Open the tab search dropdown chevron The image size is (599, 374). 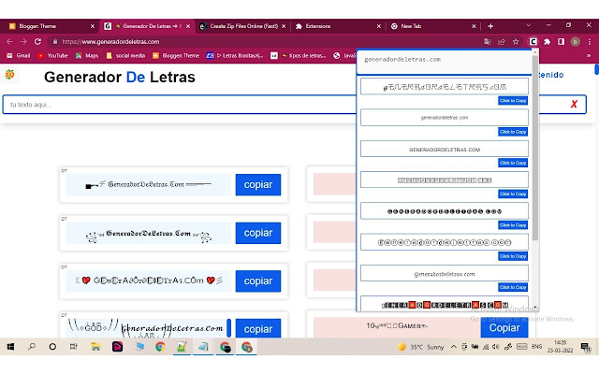528,25
